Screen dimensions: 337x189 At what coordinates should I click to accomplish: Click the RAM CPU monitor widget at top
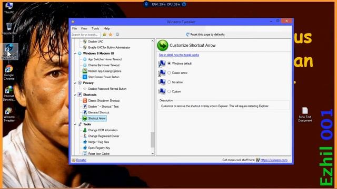click(165, 4)
